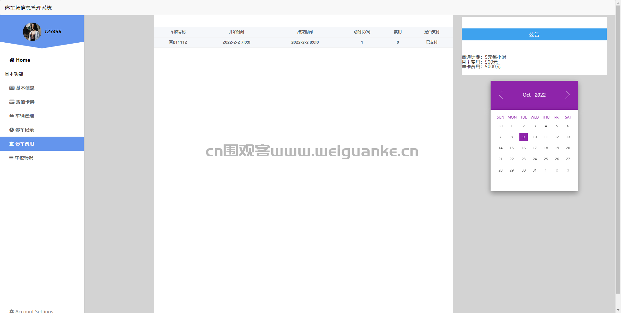Click 普通计费: 5元每小时 text

(x=484, y=57)
